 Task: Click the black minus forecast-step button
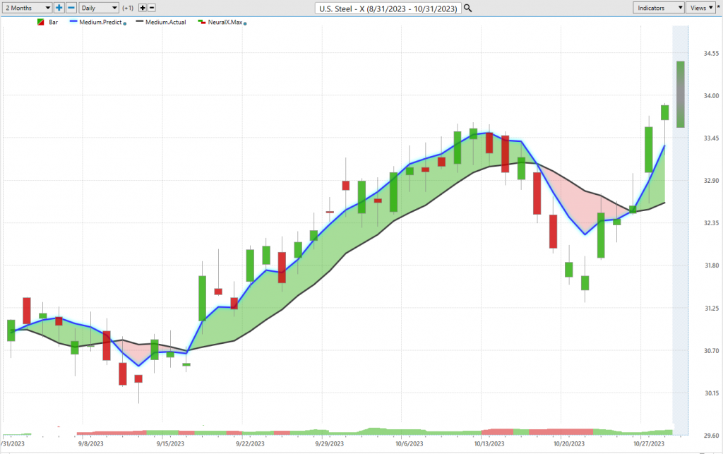(x=152, y=8)
